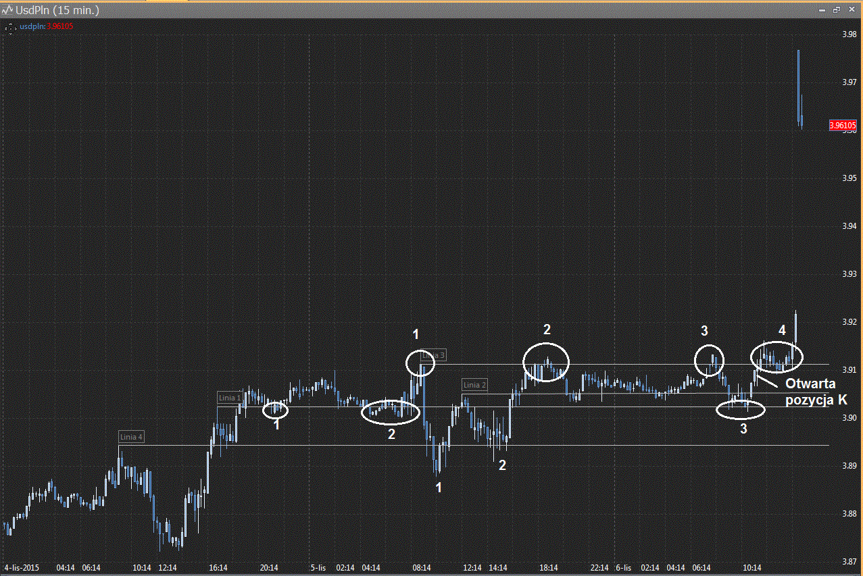863x576 pixels.
Task: Click the 3.98 price axis label
Action: (849, 34)
